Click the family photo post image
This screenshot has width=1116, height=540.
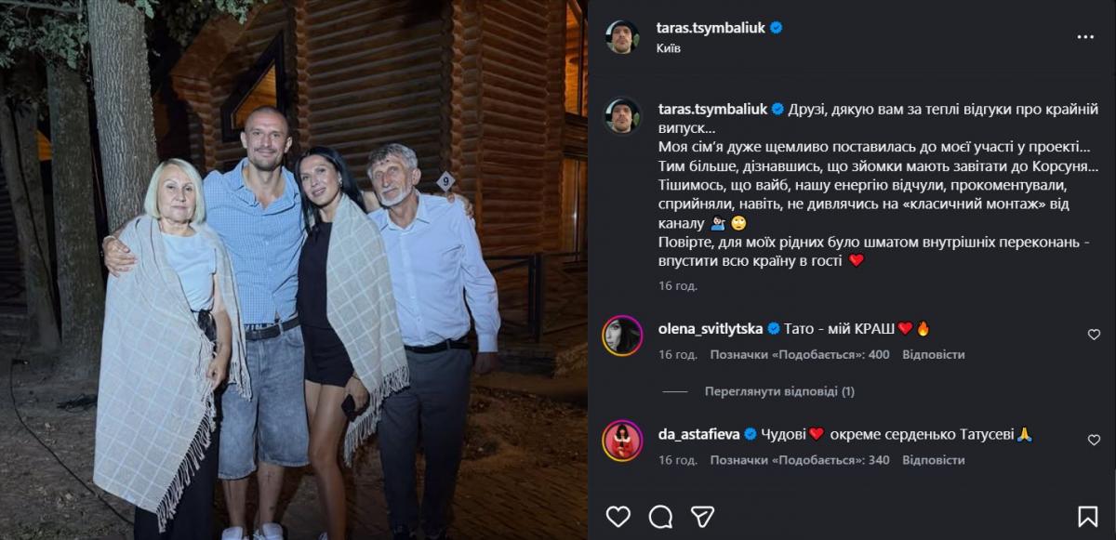click(x=294, y=270)
